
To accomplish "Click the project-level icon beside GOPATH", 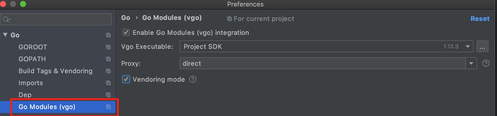I will coord(108,59).
